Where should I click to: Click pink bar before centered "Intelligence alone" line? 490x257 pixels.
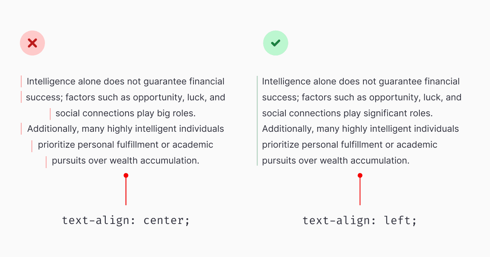click(21, 82)
